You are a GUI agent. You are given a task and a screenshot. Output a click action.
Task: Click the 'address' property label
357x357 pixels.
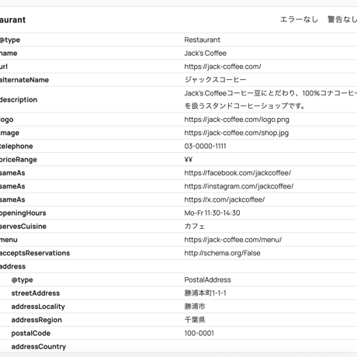point(12,266)
